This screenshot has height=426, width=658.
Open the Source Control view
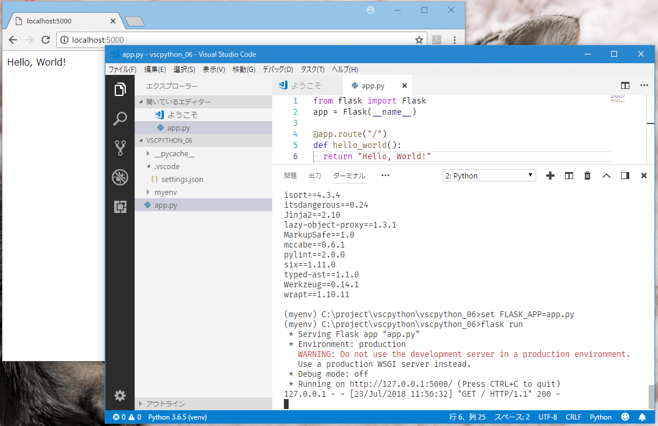pos(120,148)
